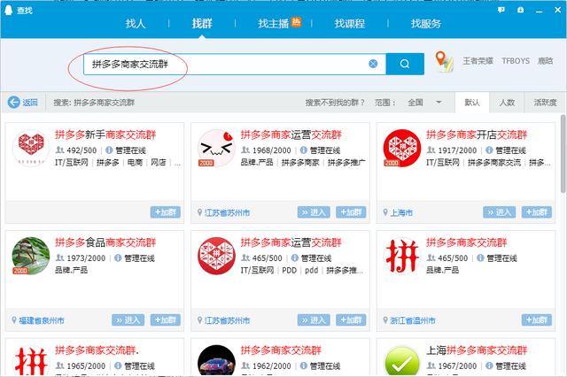
Task: Click the avatar of 拼多多新手商家交流群
Action: (31, 148)
